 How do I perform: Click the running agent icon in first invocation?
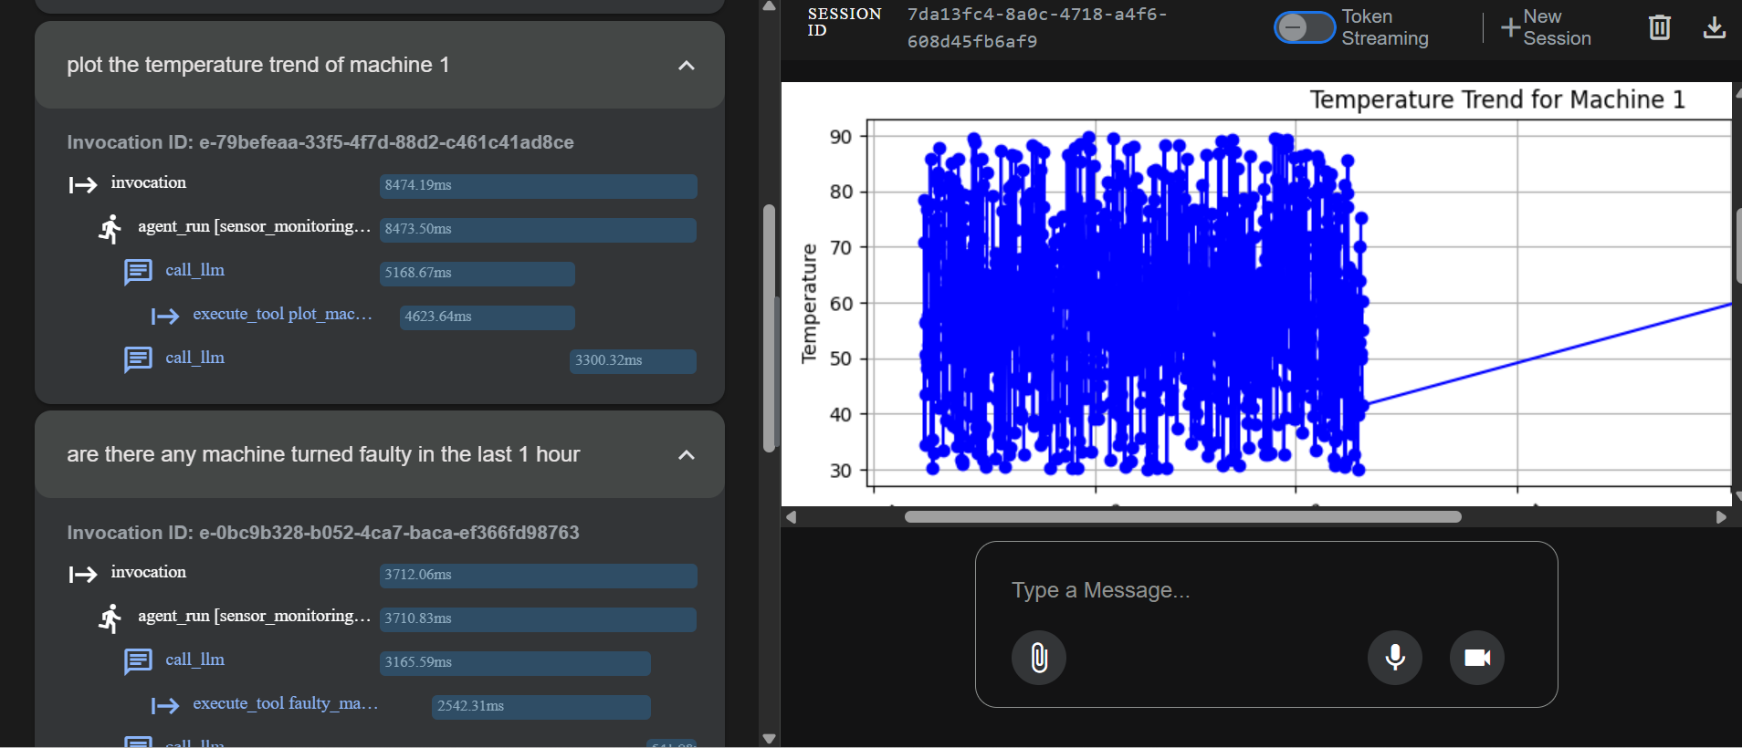click(110, 228)
